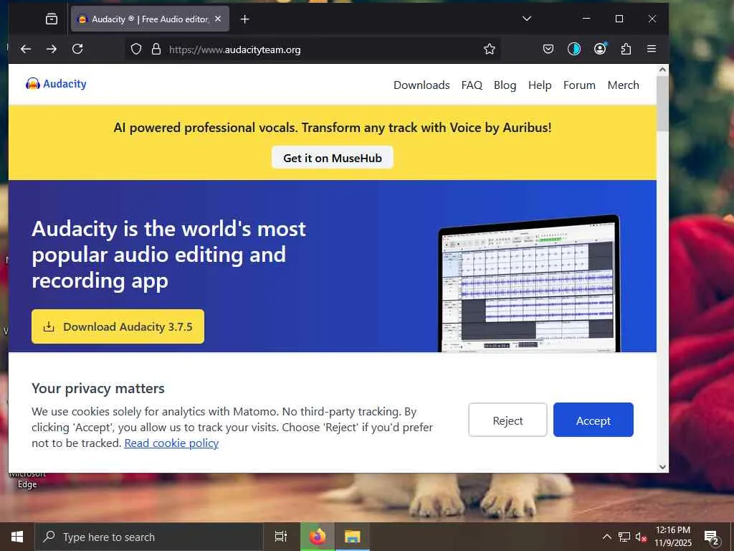Screen dimensions: 734x551
Task: Click the Firefox taskbar icon
Action: pyautogui.click(x=318, y=537)
